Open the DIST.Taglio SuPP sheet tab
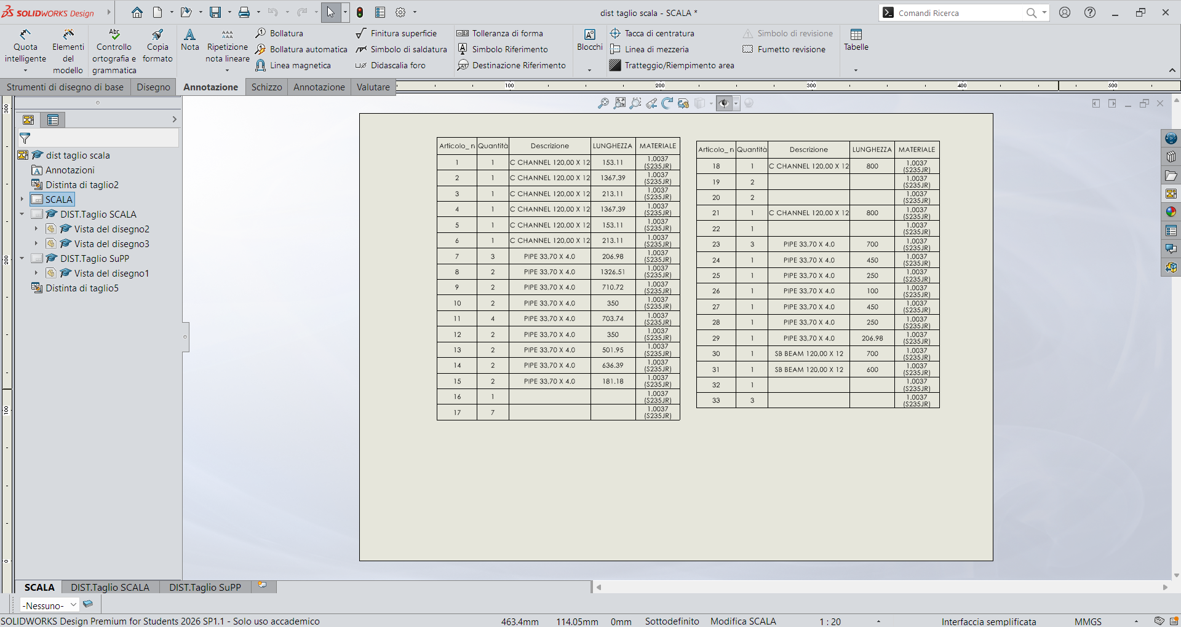 click(205, 587)
